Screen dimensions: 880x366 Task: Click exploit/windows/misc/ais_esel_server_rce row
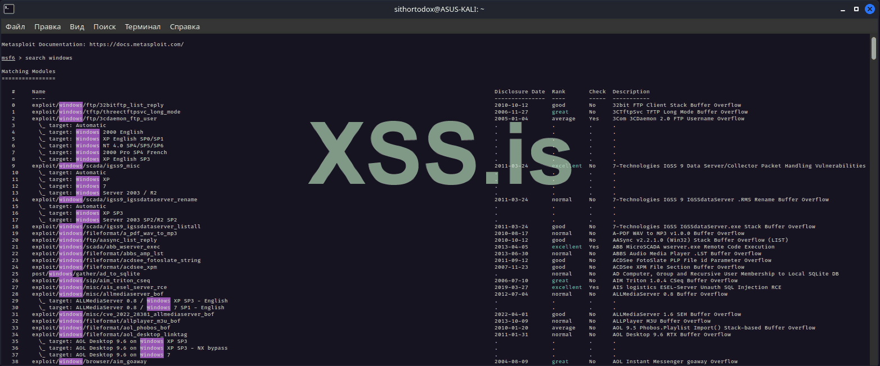100,287
